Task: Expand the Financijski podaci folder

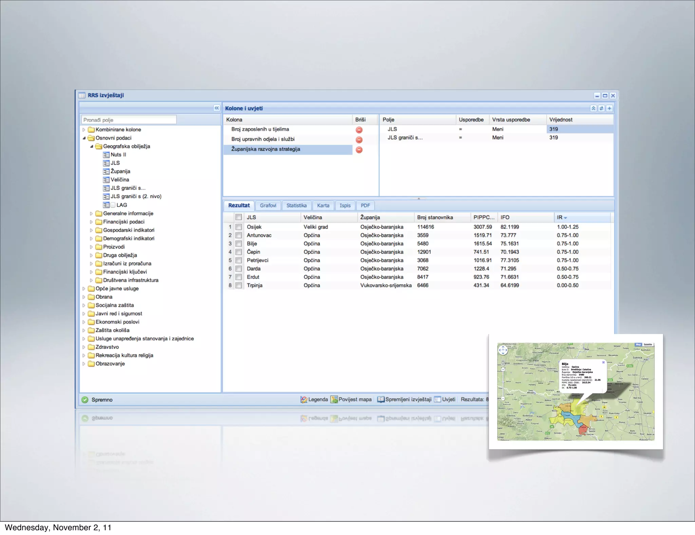Action: 91,222
